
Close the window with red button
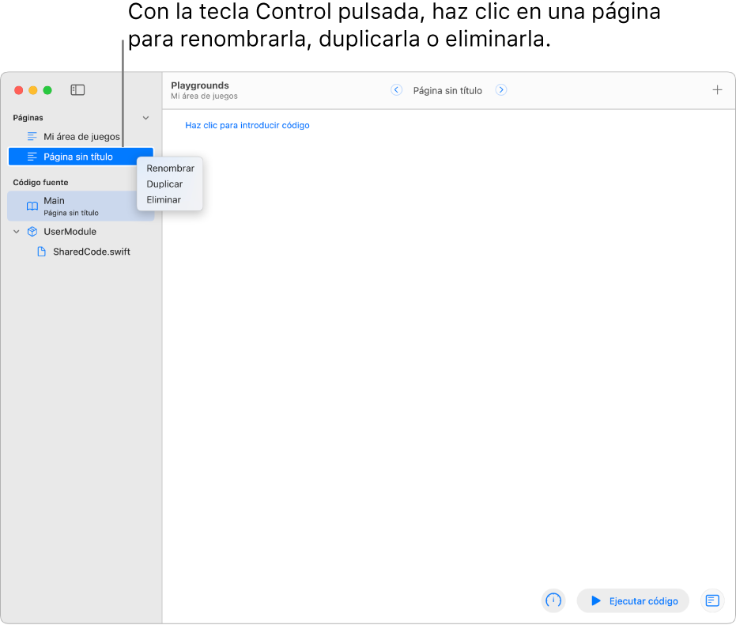click(x=18, y=90)
